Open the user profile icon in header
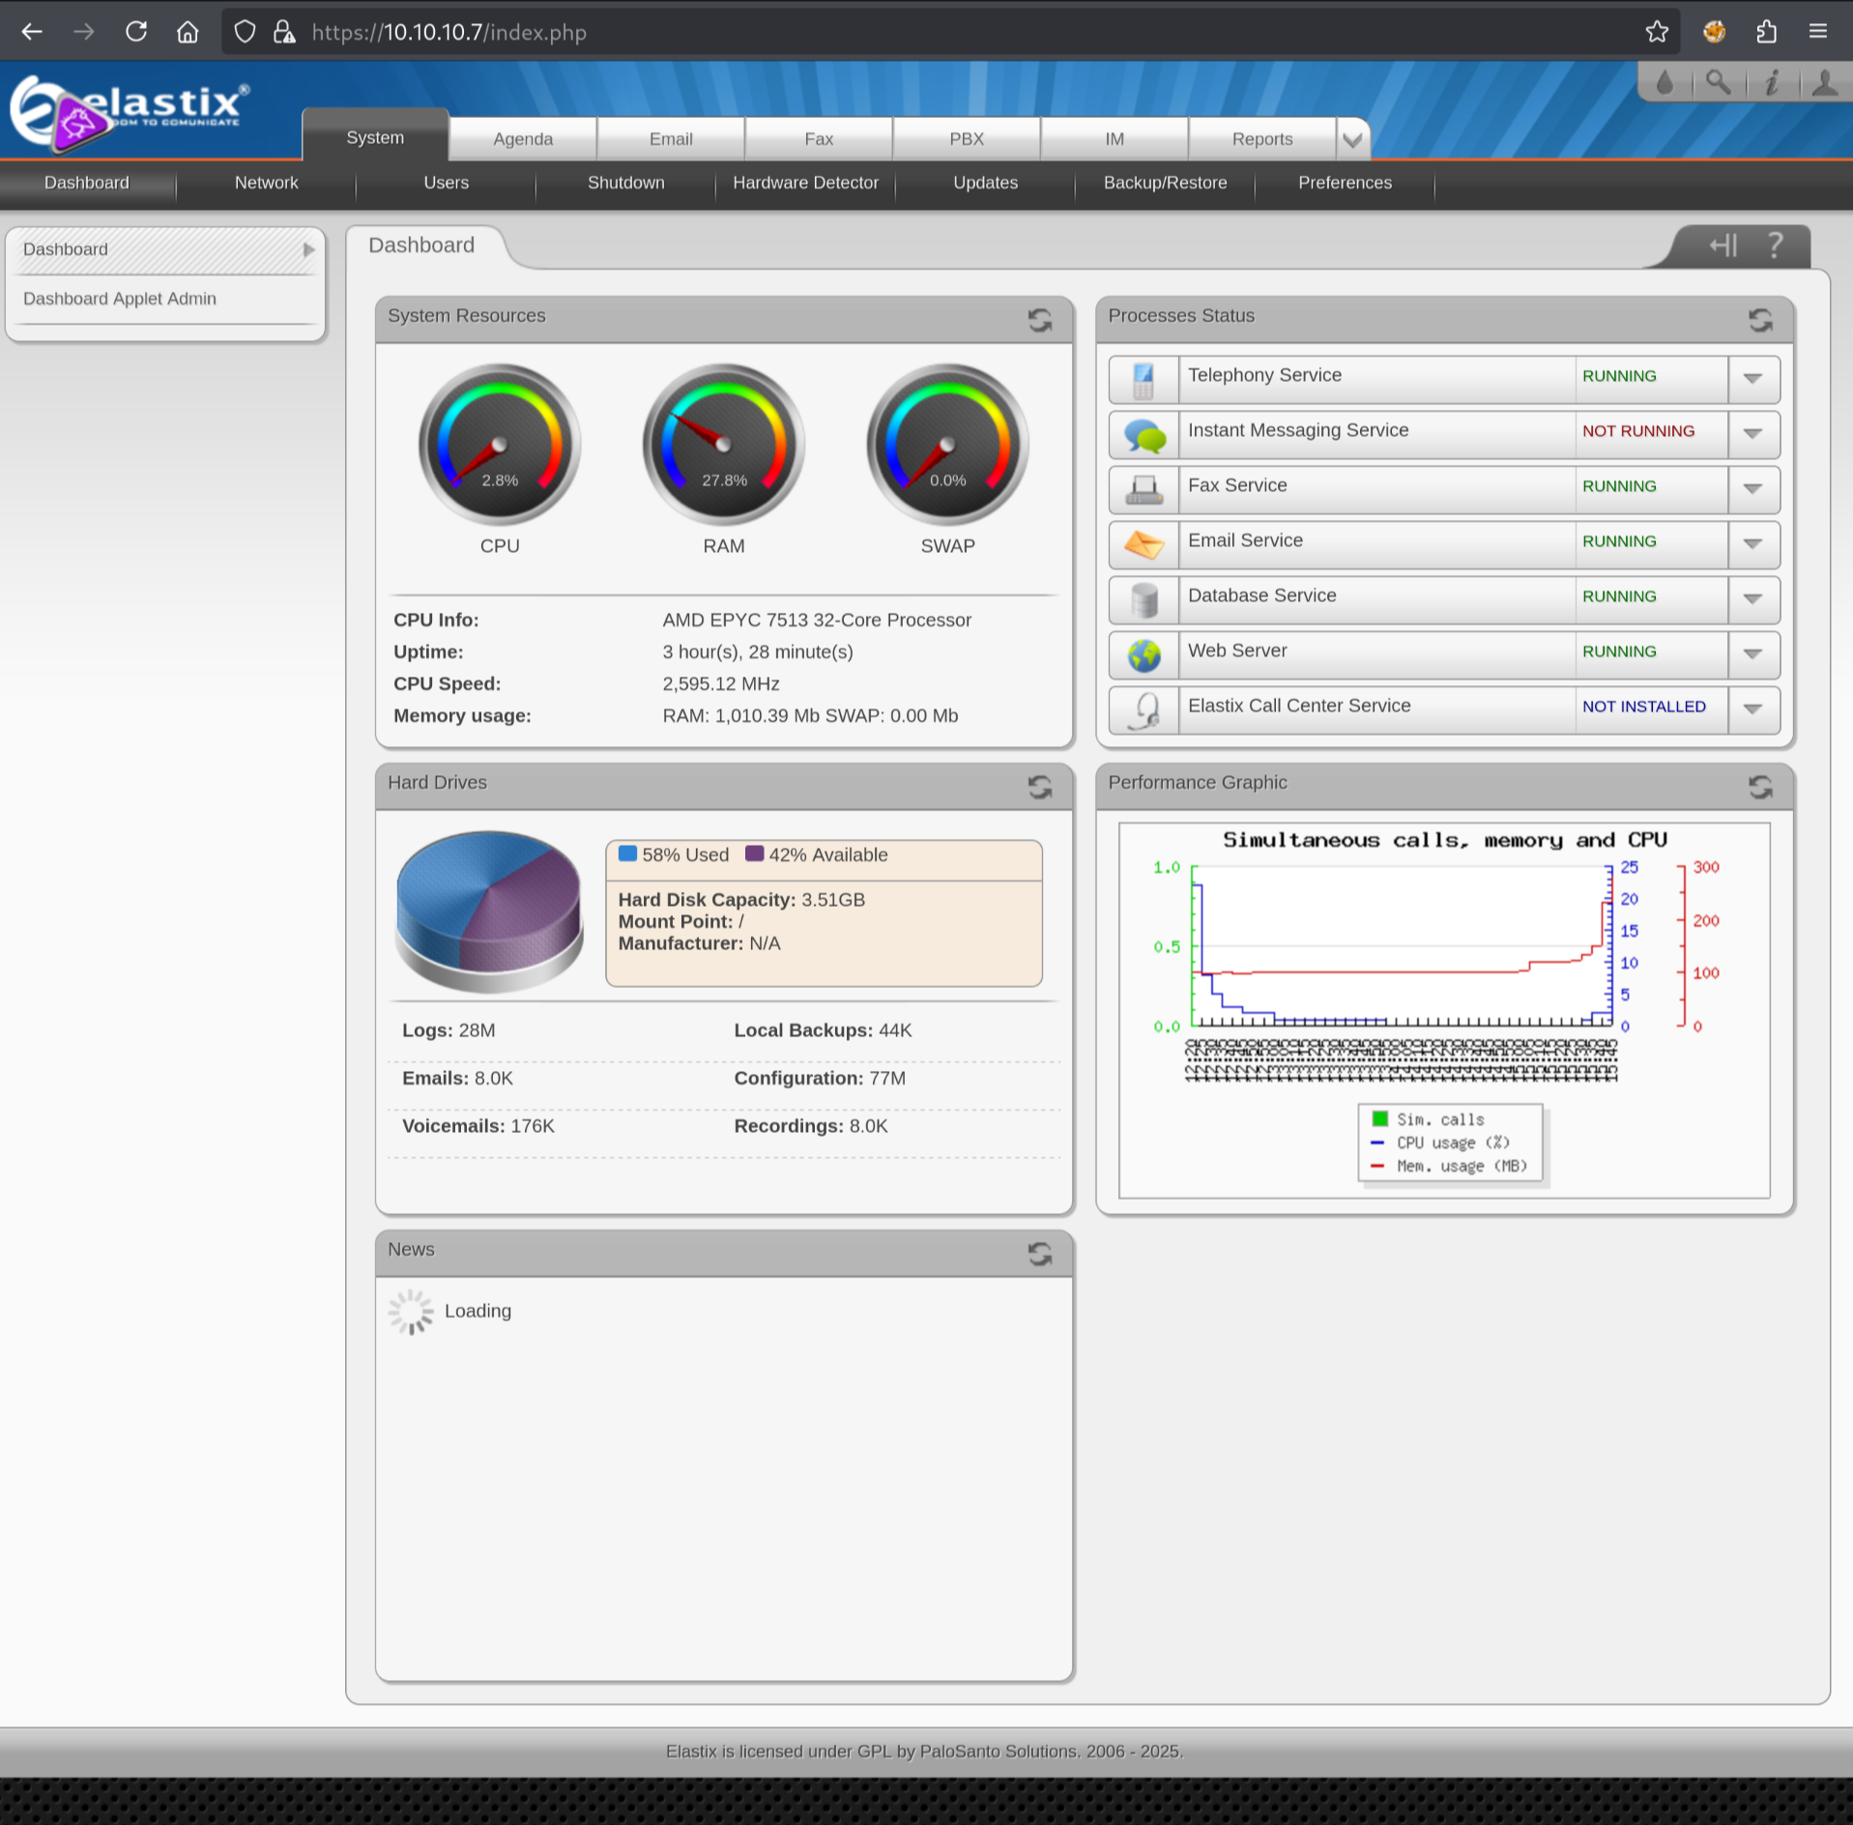The width and height of the screenshot is (1853, 1825). (x=1824, y=83)
